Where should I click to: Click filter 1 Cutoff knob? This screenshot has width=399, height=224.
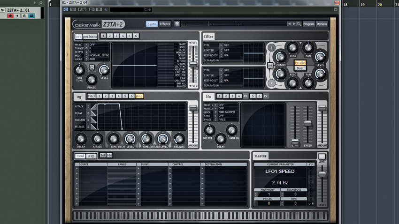tap(281, 57)
